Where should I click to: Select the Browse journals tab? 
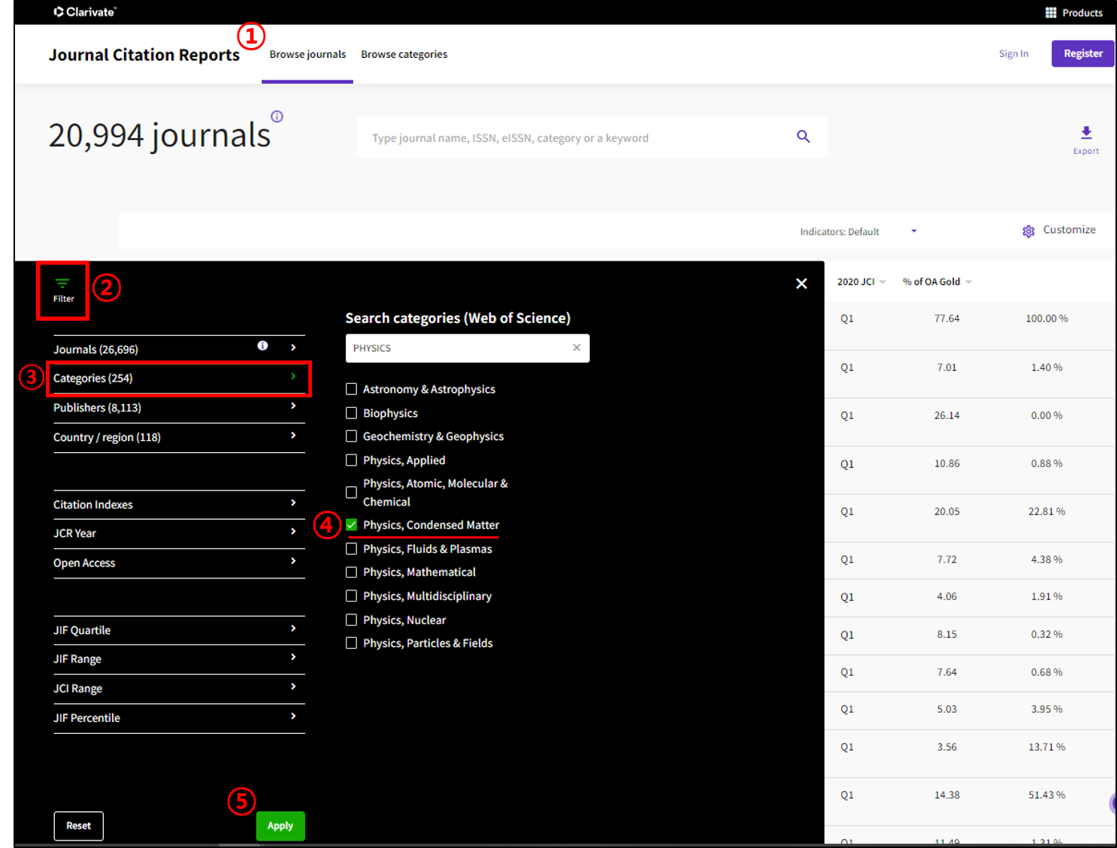point(307,55)
